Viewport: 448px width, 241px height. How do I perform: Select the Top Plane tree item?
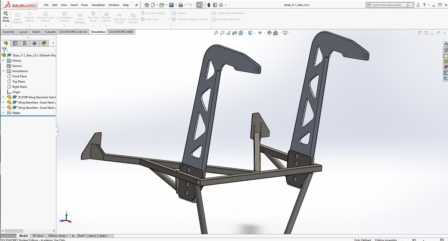(x=18, y=82)
